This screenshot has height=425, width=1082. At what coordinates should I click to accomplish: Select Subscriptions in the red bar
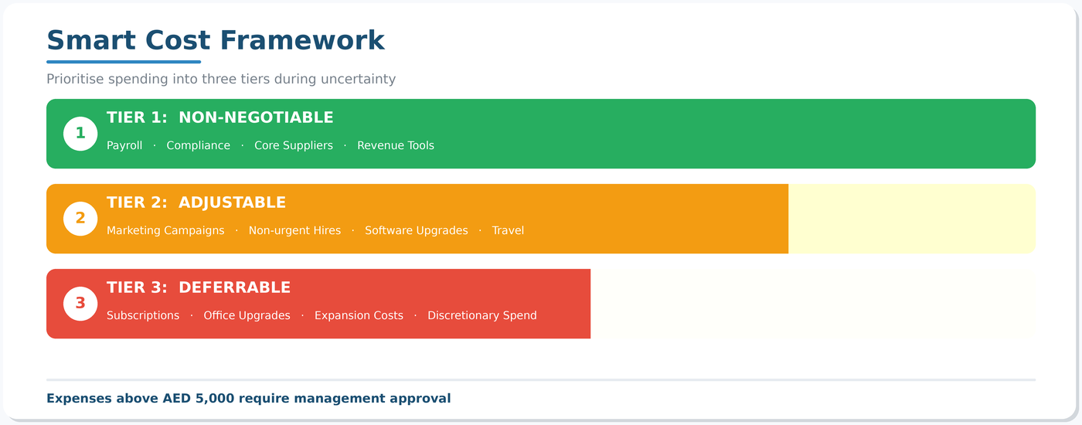(143, 315)
